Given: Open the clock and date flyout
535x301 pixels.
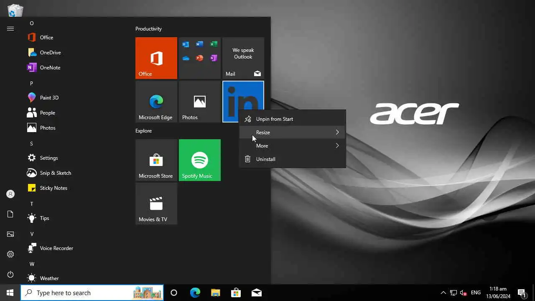Looking at the screenshot, I should (498, 293).
